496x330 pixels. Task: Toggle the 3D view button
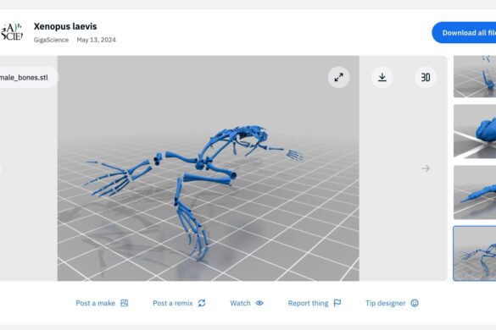pos(426,77)
